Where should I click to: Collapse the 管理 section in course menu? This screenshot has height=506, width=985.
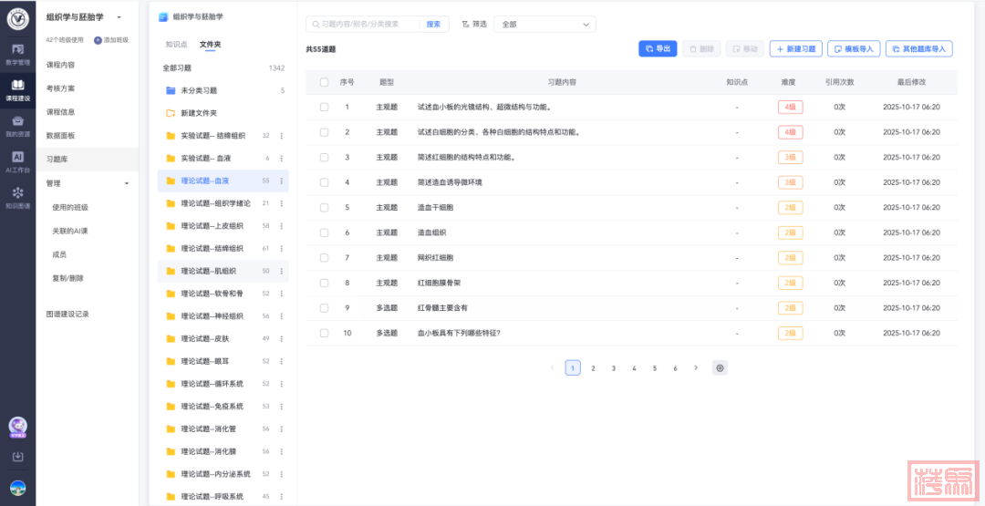coord(126,183)
